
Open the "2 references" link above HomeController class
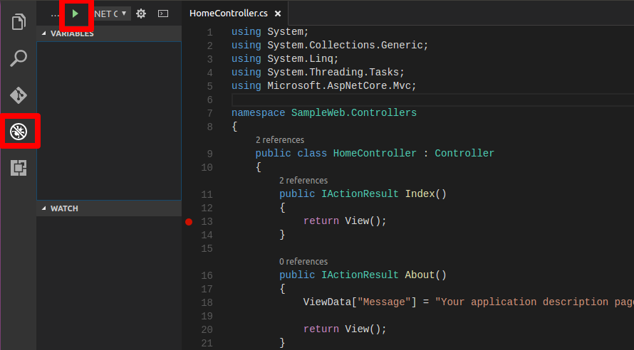point(280,140)
